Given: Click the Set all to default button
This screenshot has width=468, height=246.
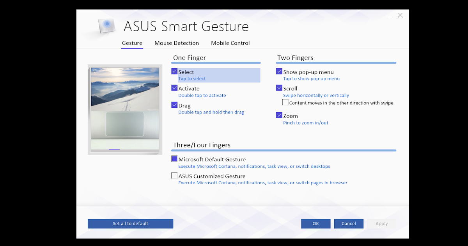Looking at the screenshot, I should (130, 224).
